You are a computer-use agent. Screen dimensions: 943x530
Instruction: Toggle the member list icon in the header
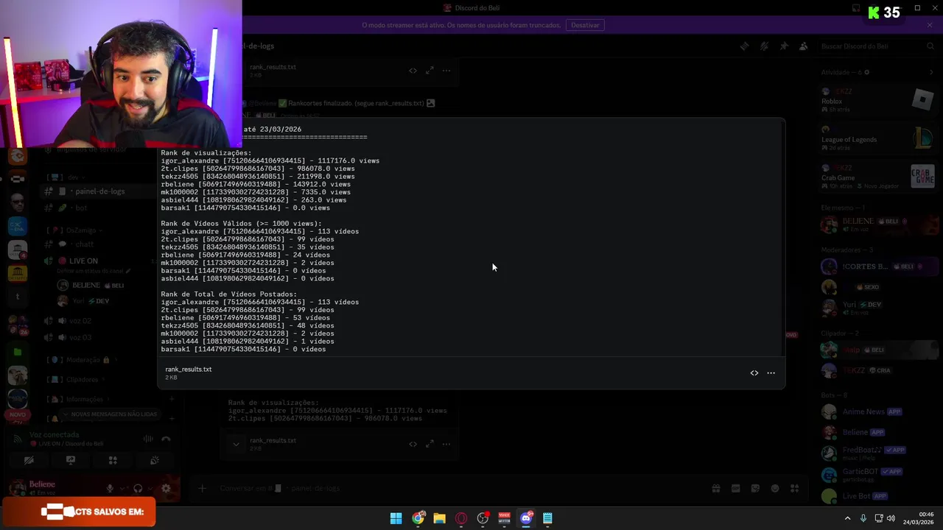point(803,46)
